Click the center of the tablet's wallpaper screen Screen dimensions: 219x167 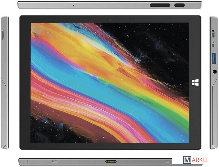pyautogui.click(x=110, y=83)
